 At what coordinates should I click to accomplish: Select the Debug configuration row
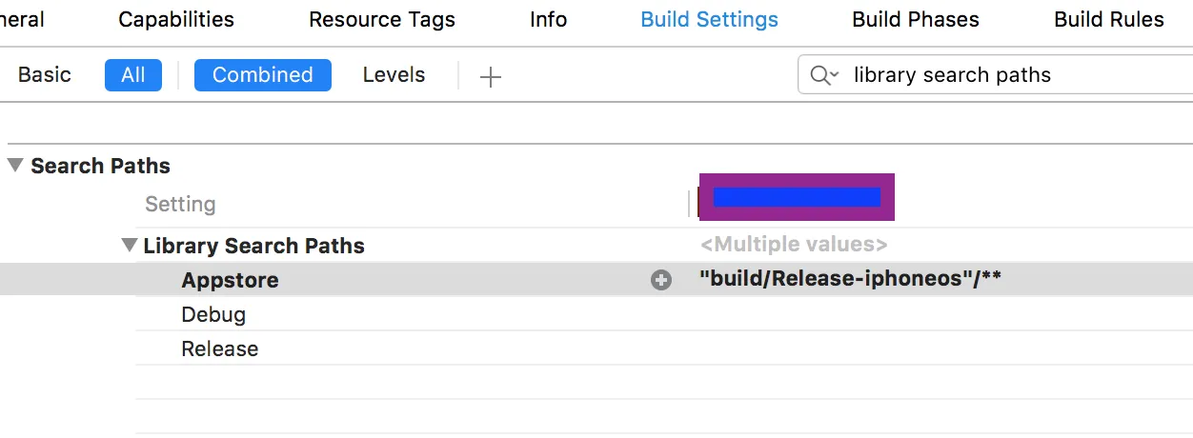[213, 314]
